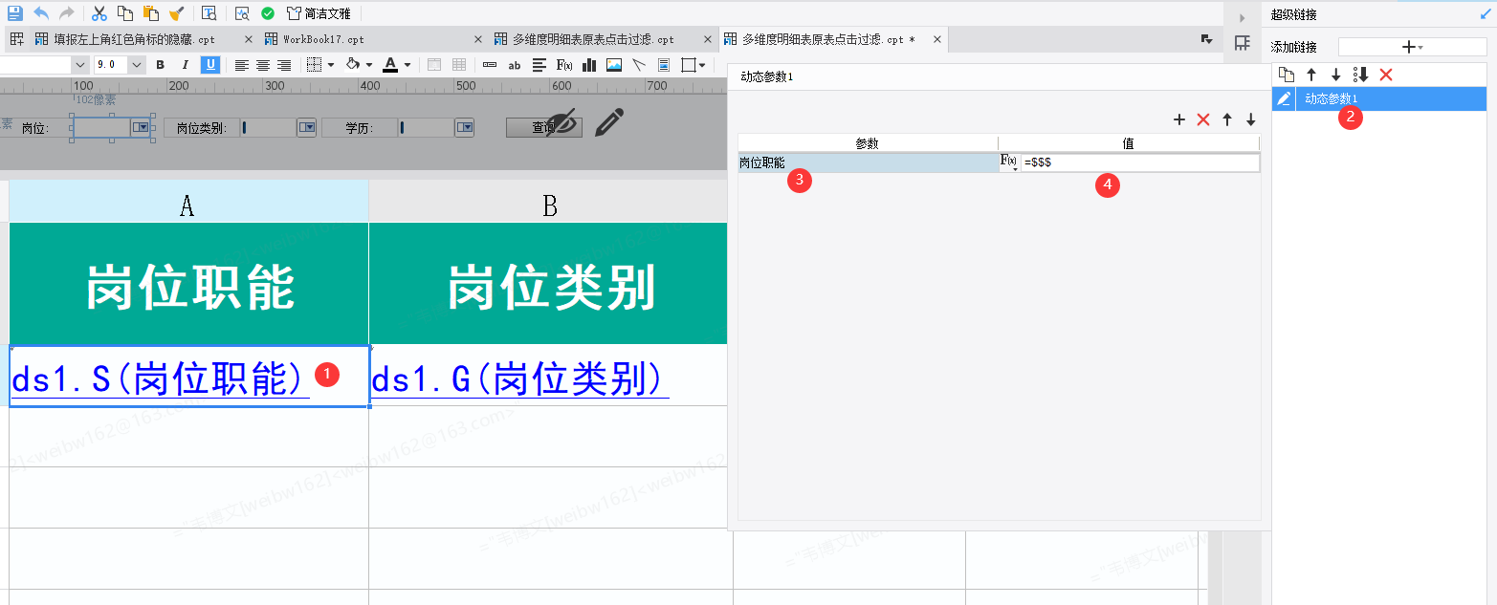Expand the 添加链接 plus dropdown
1497x605 pixels.
click(1411, 47)
